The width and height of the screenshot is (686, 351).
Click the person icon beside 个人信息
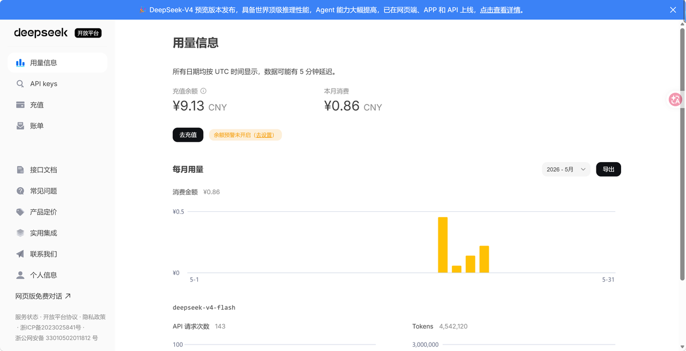point(20,275)
